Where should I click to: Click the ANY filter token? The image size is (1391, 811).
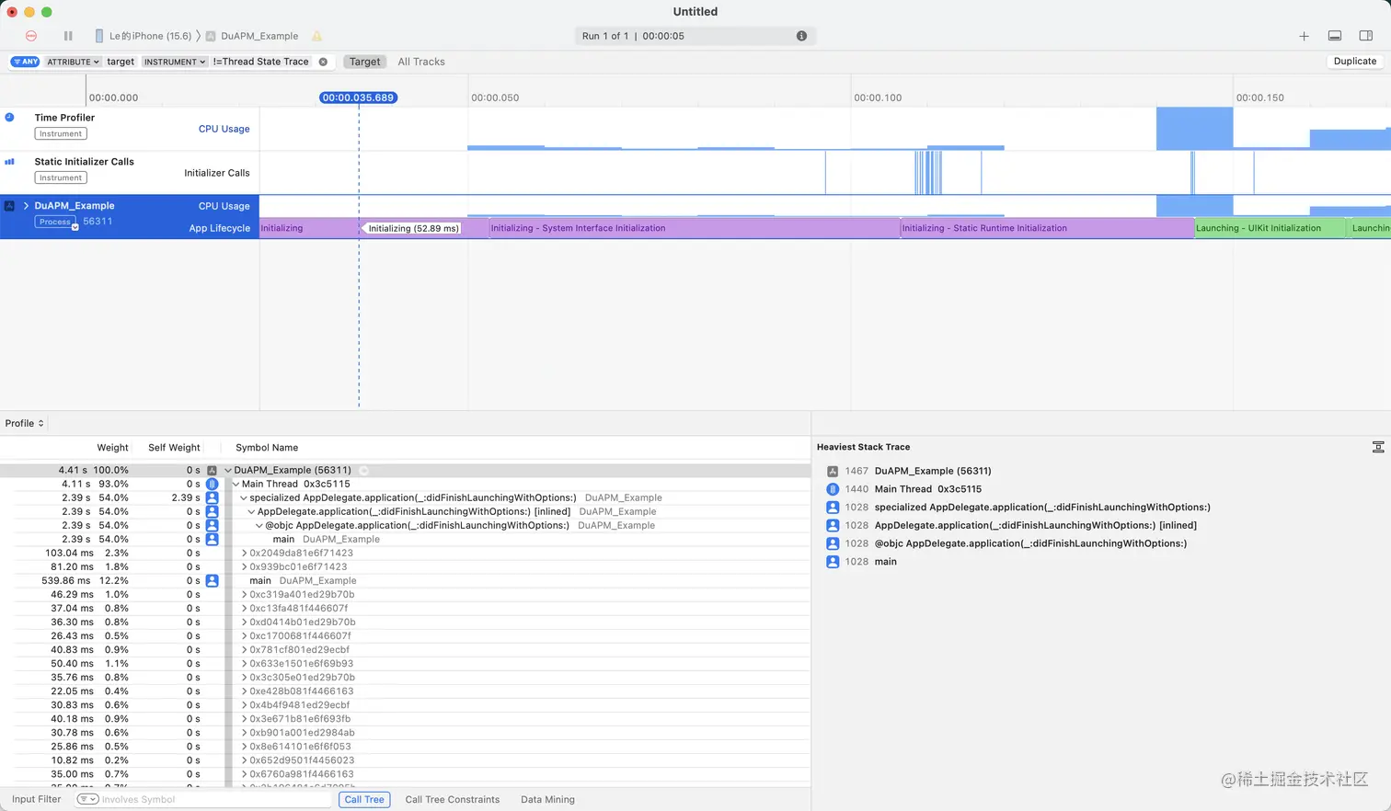[x=25, y=62]
